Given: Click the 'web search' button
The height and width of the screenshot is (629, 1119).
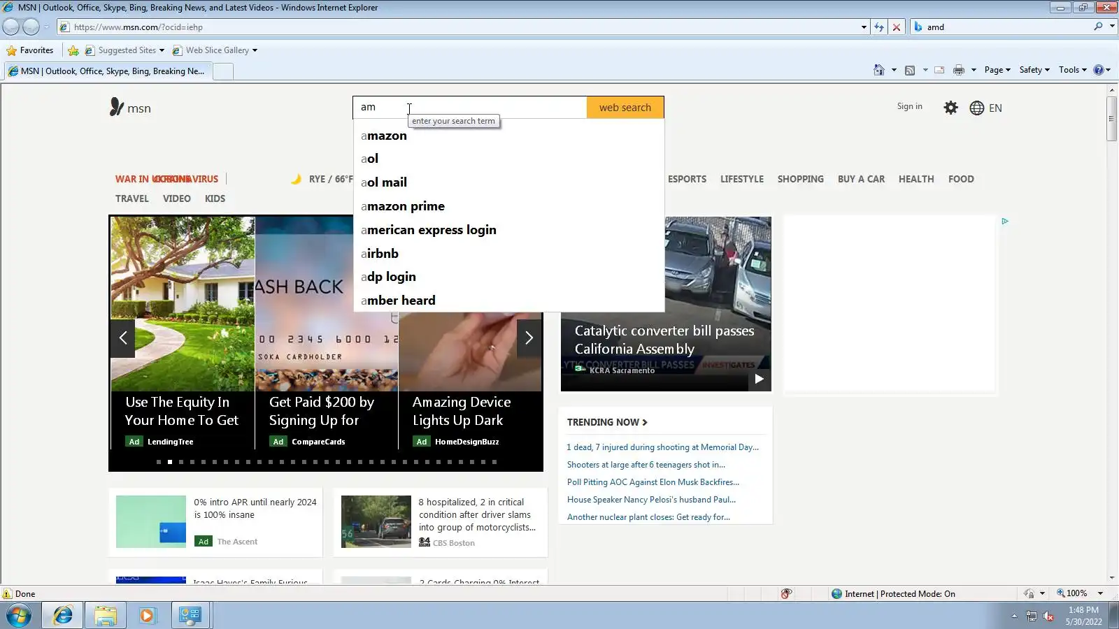Looking at the screenshot, I should click(625, 108).
